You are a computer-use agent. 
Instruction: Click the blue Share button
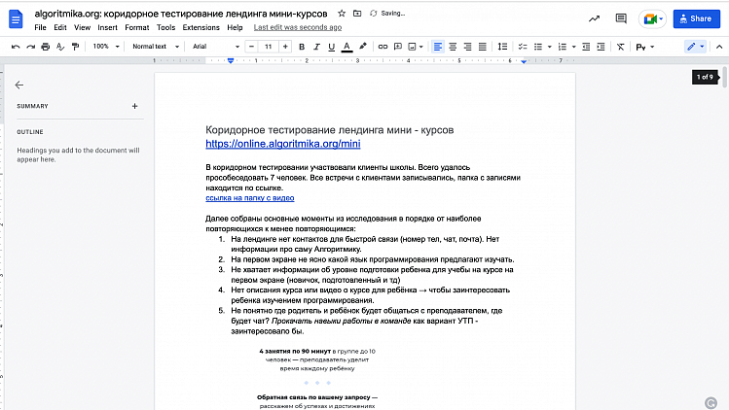[x=694, y=19]
